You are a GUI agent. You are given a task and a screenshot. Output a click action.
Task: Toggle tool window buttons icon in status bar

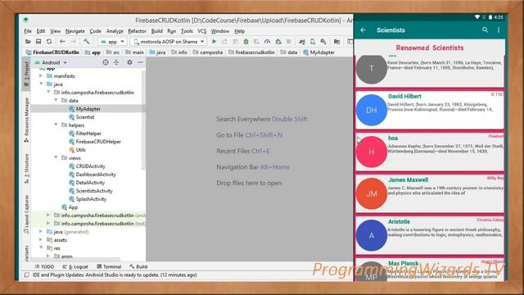coord(26,275)
